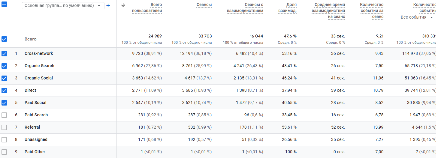Select the Organic Search row label
The height and width of the screenshot is (158, 438).
[39, 66]
